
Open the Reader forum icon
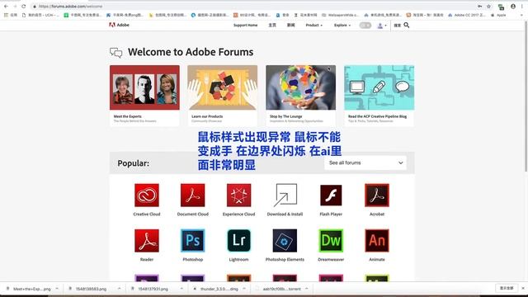(147, 241)
